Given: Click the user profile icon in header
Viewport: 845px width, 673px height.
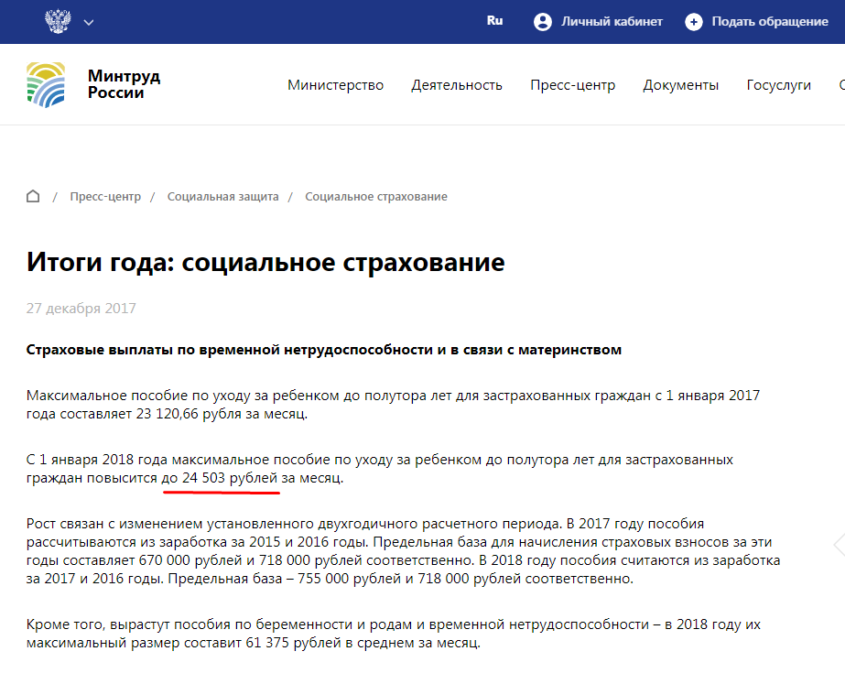Looking at the screenshot, I should pos(543,22).
